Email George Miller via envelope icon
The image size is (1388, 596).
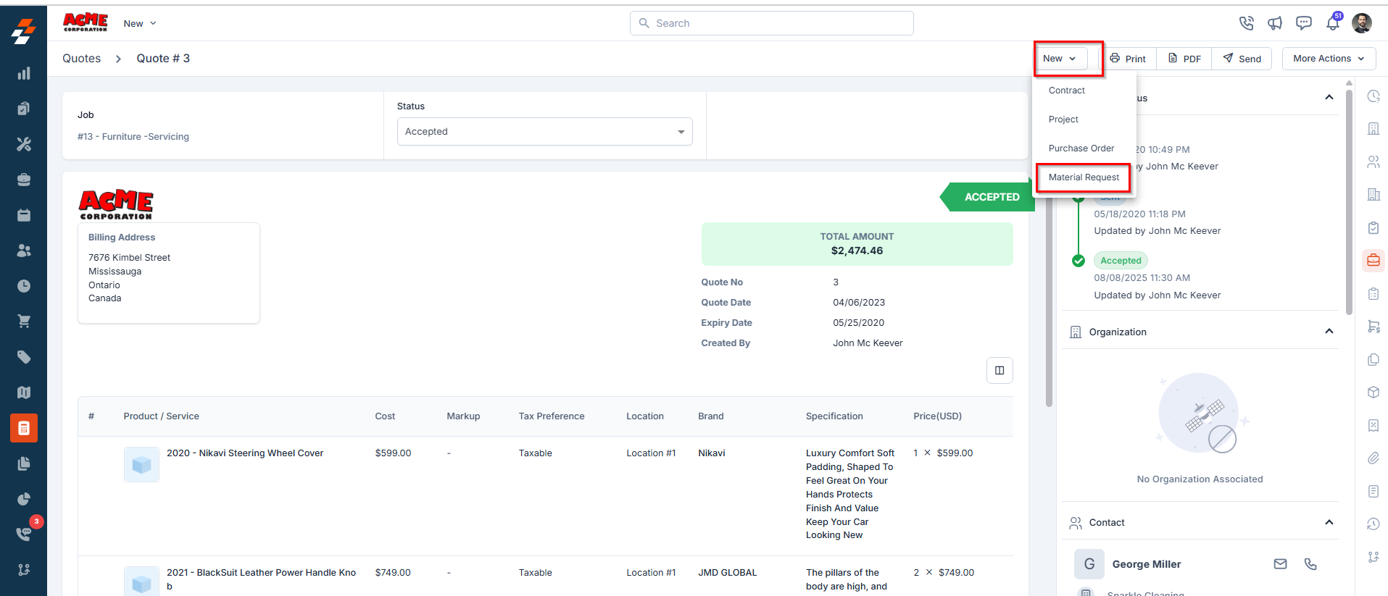click(1281, 564)
